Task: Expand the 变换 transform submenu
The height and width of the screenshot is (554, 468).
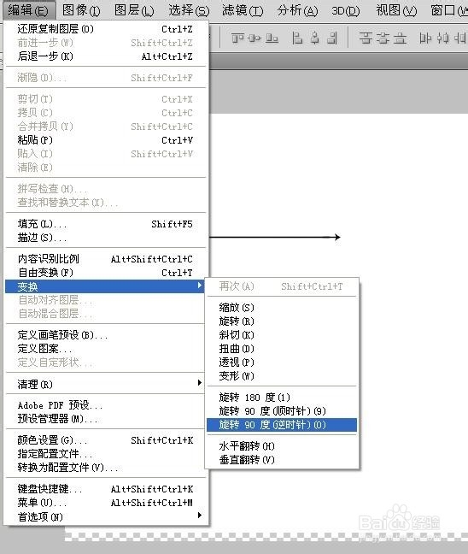Action: tap(105, 286)
